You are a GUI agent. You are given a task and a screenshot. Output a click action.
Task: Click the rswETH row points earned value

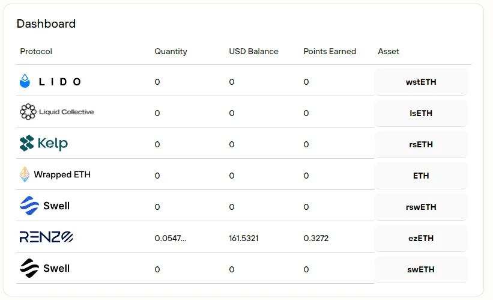pyautogui.click(x=306, y=207)
